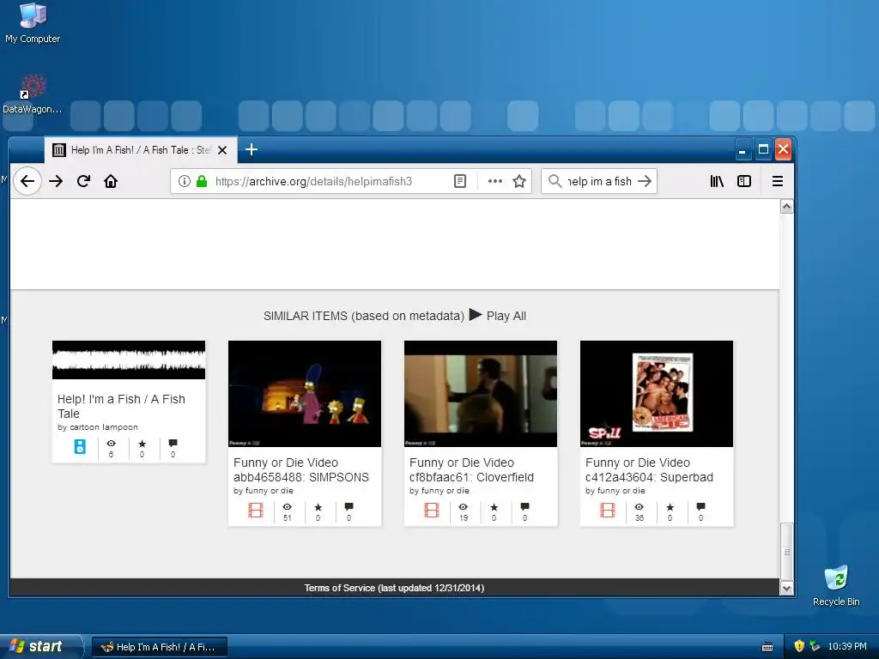
Task: Click favorites star on Superbad card
Action: pyautogui.click(x=670, y=506)
